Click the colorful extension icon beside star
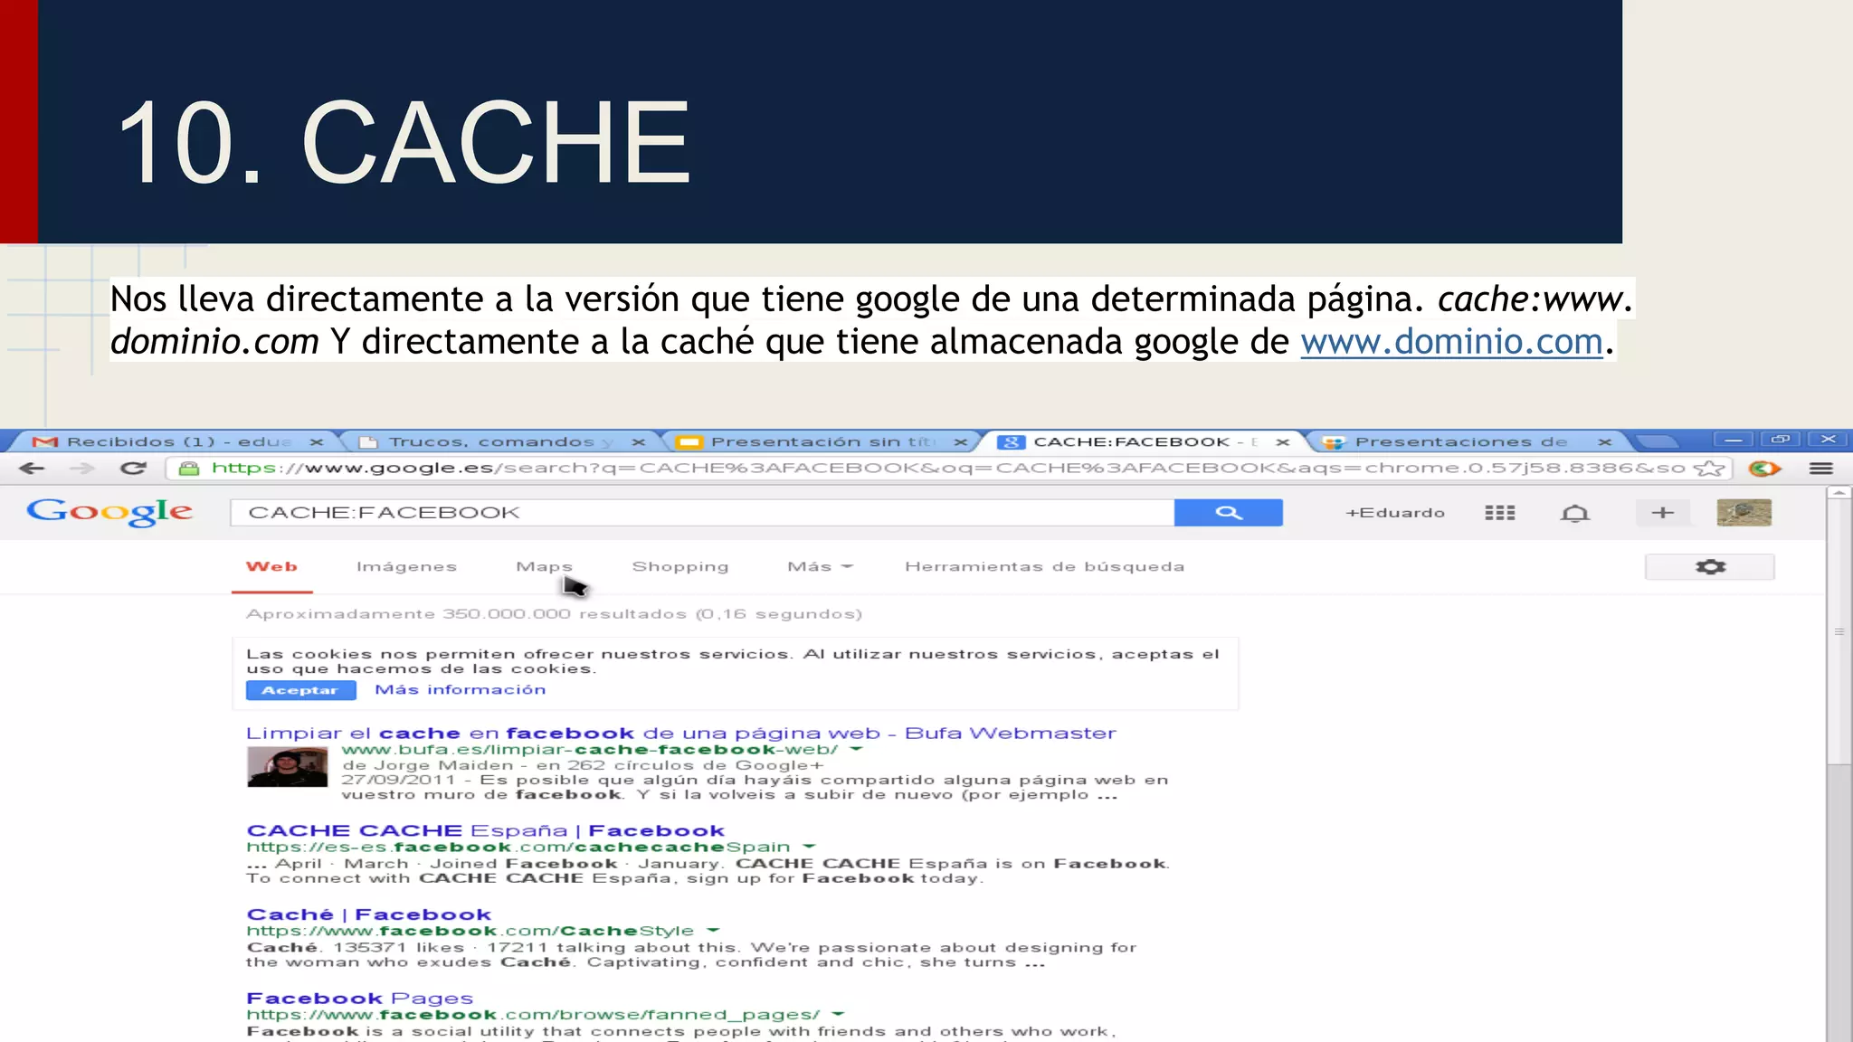This screenshot has height=1042, width=1853. [1764, 468]
